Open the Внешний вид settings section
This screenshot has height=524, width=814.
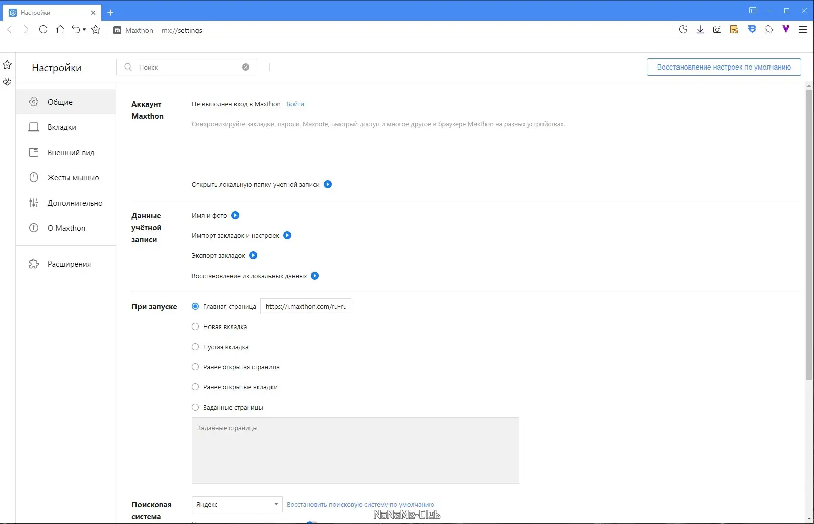coord(66,152)
